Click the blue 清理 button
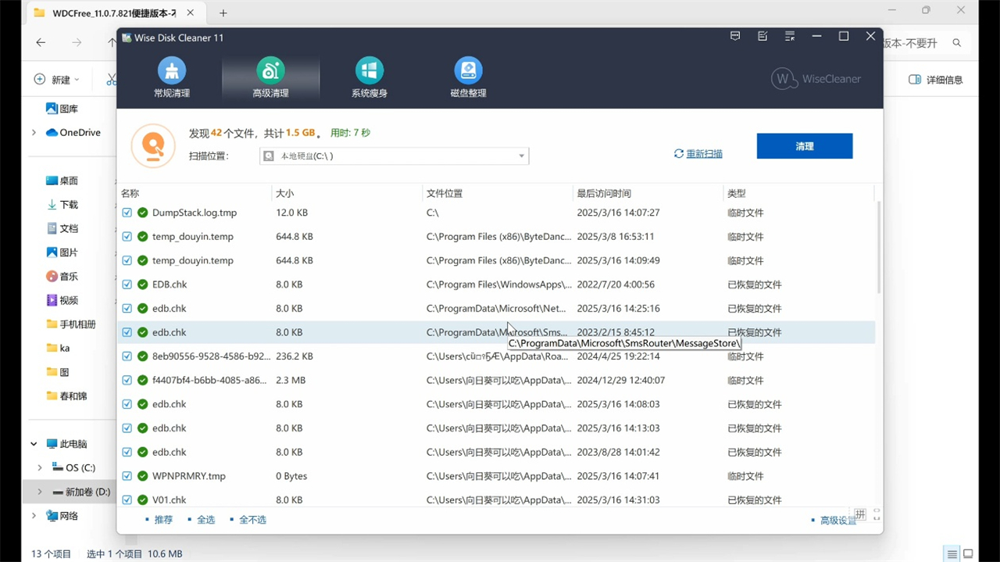This screenshot has height=562, width=1000. (x=805, y=146)
